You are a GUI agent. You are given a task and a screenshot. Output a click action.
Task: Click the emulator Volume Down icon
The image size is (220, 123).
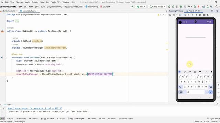[177, 15]
